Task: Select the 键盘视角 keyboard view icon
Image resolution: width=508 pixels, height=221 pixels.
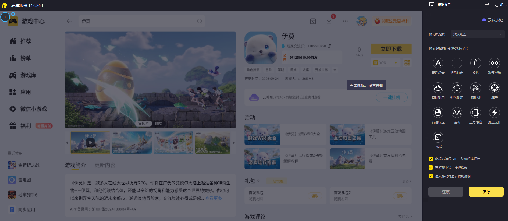Action: (x=457, y=88)
